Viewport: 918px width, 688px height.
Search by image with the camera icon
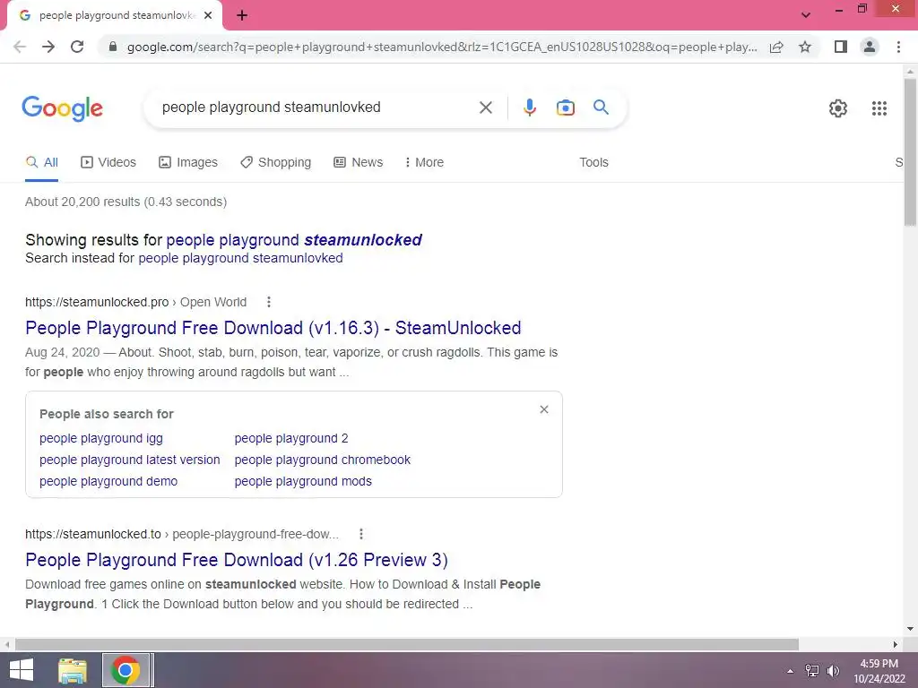point(565,107)
